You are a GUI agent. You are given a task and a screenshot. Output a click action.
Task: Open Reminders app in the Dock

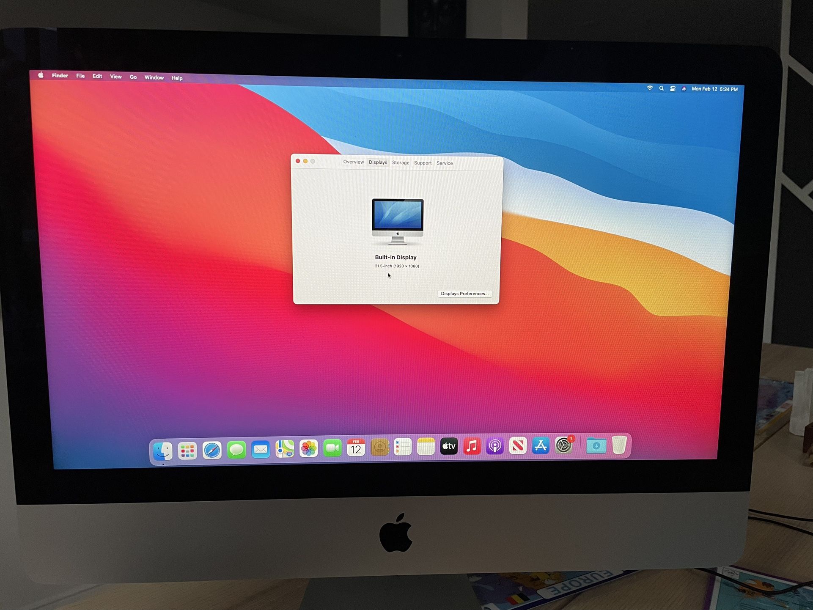pyautogui.click(x=403, y=447)
